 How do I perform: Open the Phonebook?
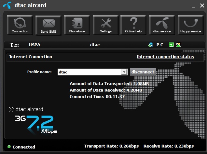77,25
